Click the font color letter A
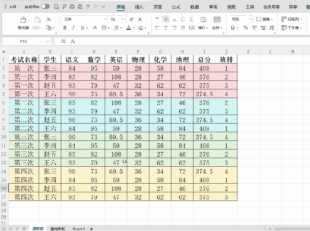This screenshot has height=231, width=310. (129, 28)
